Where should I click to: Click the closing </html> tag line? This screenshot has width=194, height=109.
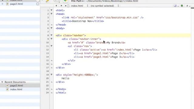click(x=61, y=93)
